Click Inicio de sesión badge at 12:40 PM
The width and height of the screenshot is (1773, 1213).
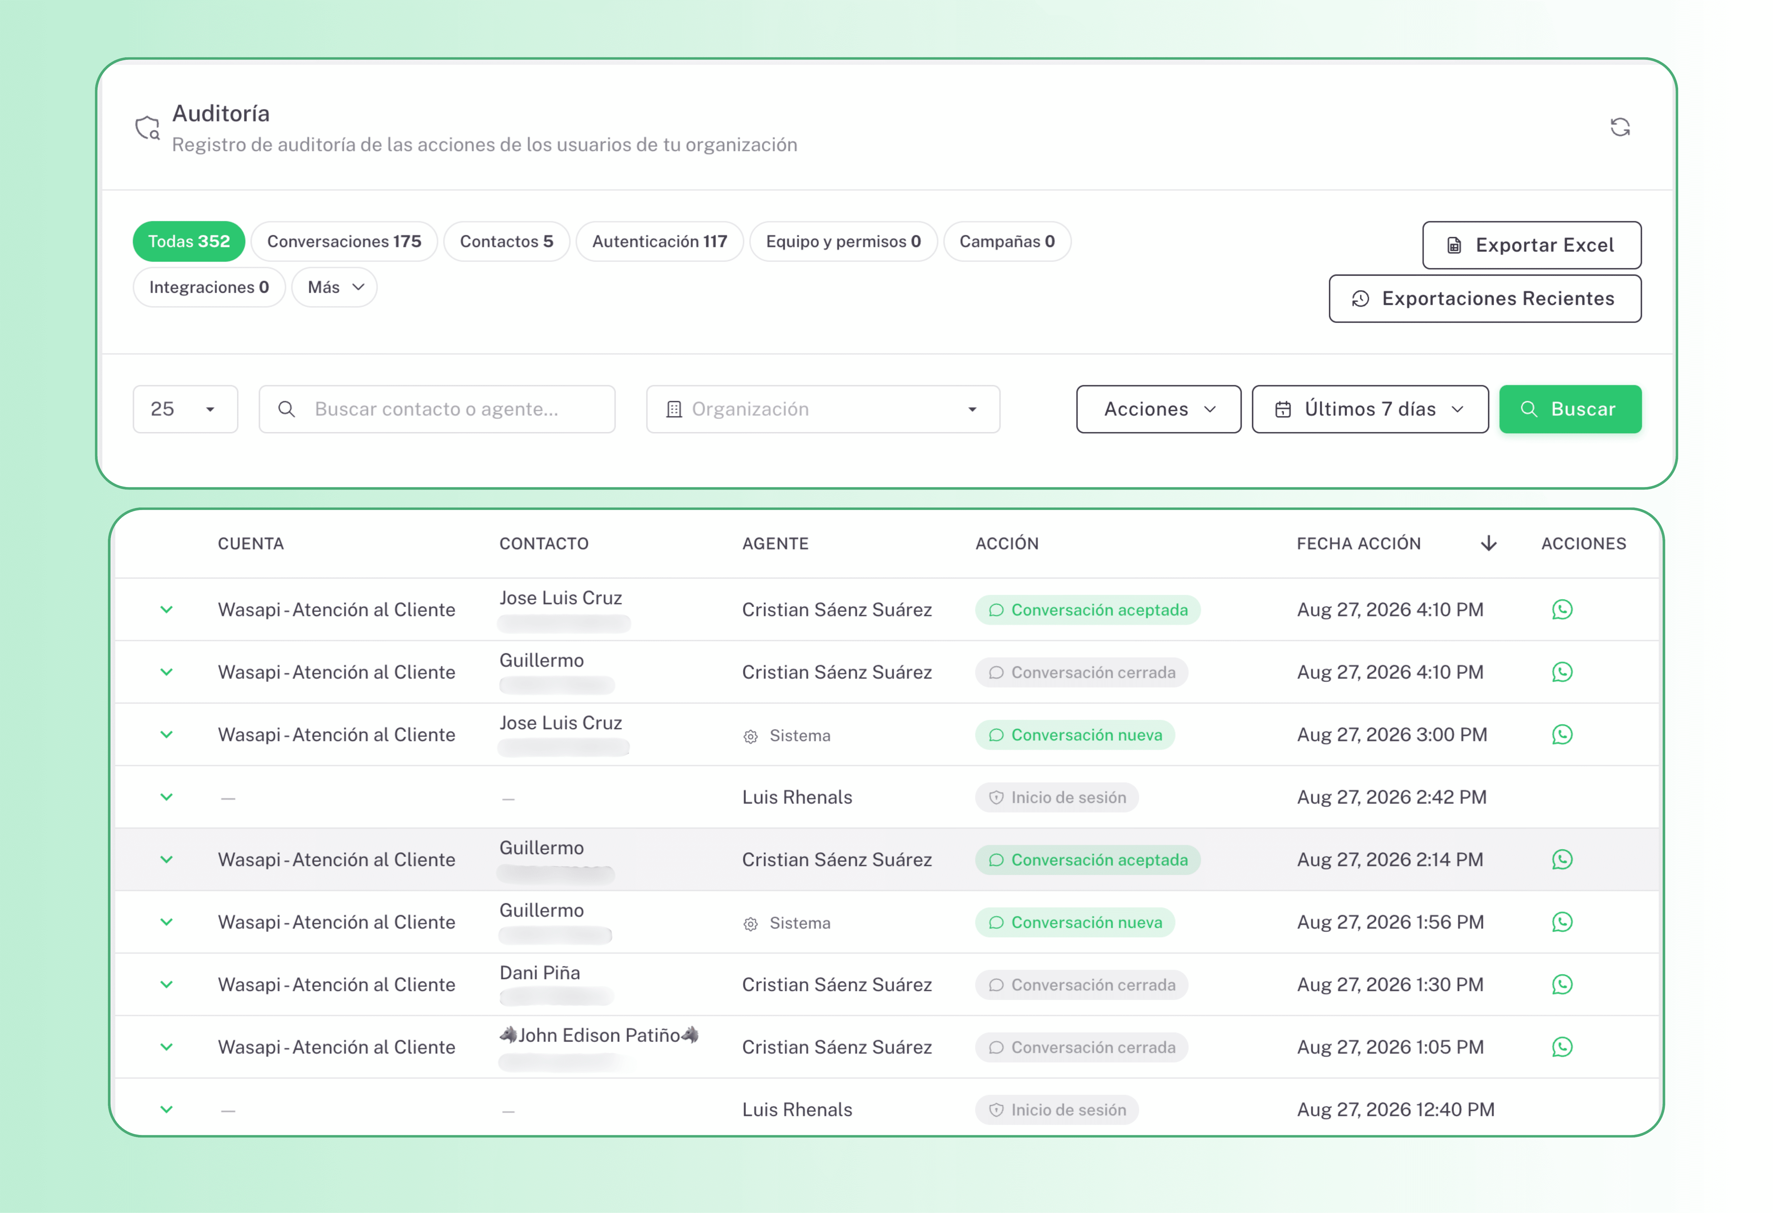click(1056, 1110)
